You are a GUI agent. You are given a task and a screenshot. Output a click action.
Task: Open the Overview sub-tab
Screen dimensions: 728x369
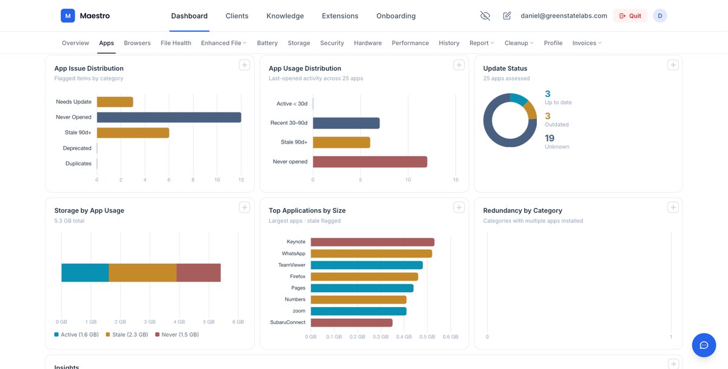point(75,43)
